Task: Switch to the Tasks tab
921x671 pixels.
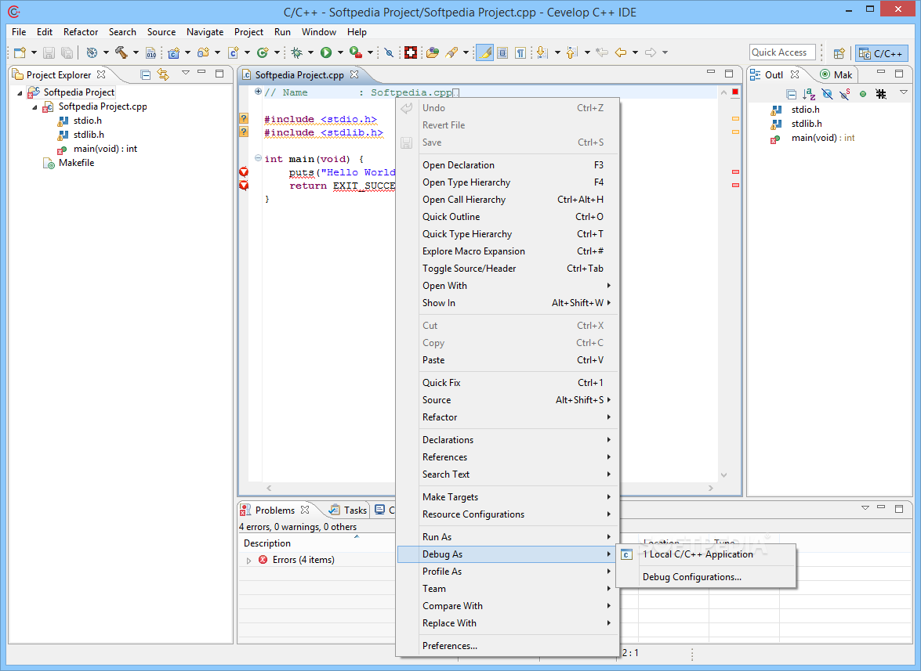Action: pyautogui.click(x=348, y=510)
